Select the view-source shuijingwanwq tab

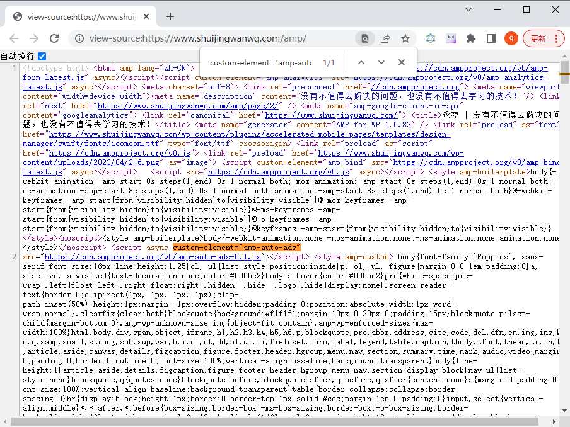(79, 16)
